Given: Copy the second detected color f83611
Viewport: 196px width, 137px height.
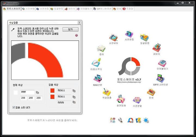Looking at the screenshot, I should coord(74,97).
